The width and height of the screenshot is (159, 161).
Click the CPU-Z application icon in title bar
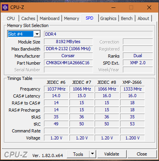(x=5, y=7)
